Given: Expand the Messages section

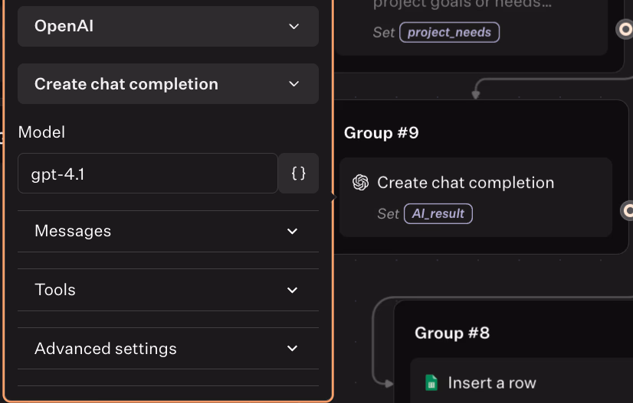Looking at the screenshot, I should [168, 231].
